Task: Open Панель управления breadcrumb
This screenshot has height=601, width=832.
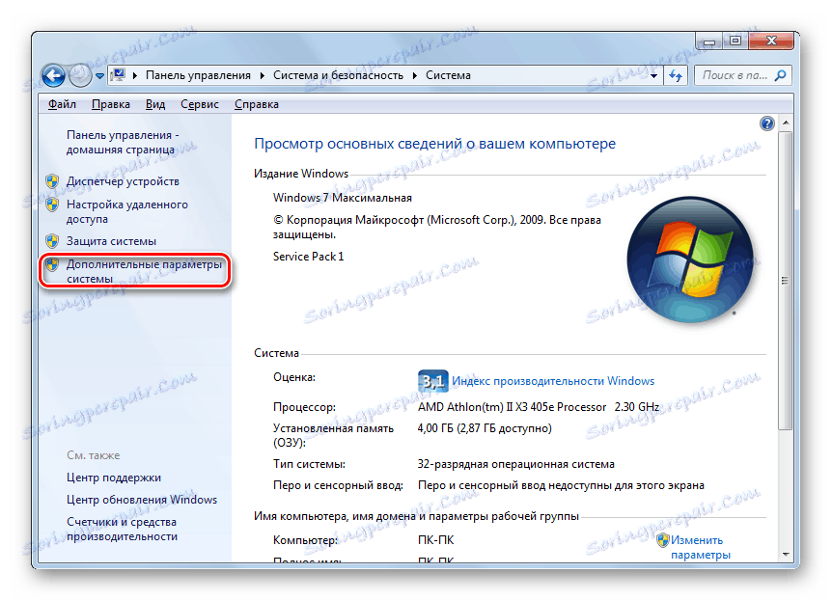Action: coord(198,75)
